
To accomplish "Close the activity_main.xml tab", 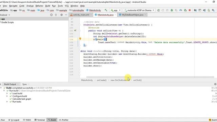I will click(91, 15).
